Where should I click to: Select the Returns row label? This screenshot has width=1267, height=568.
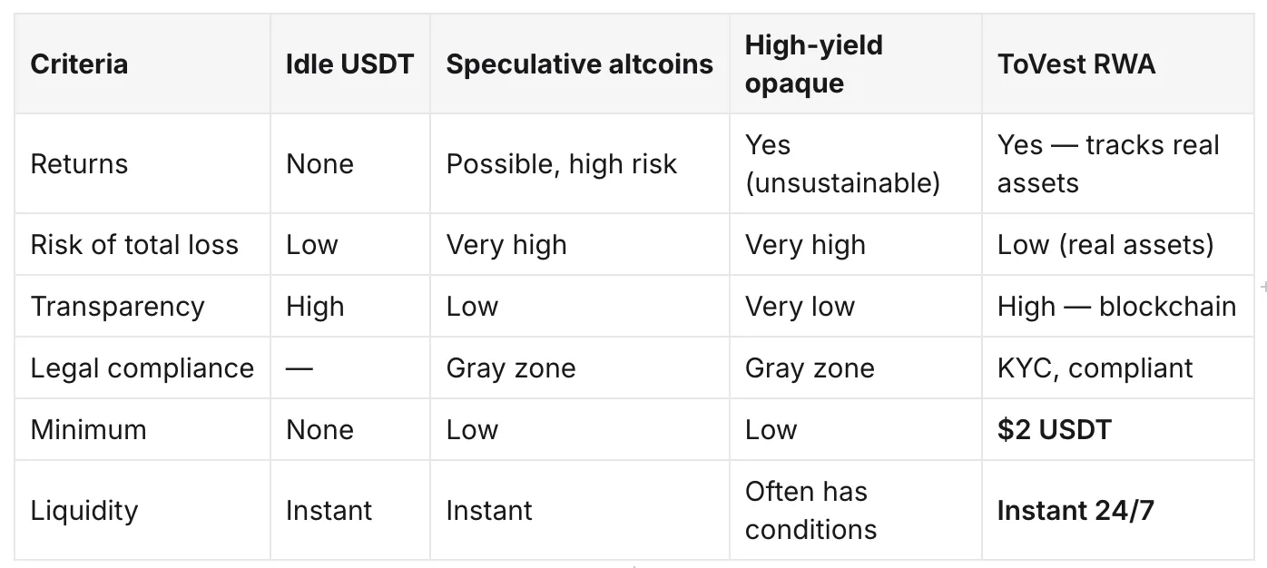click(x=79, y=164)
